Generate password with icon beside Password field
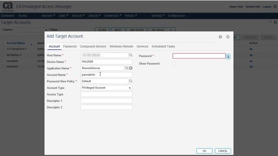 point(228,56)
